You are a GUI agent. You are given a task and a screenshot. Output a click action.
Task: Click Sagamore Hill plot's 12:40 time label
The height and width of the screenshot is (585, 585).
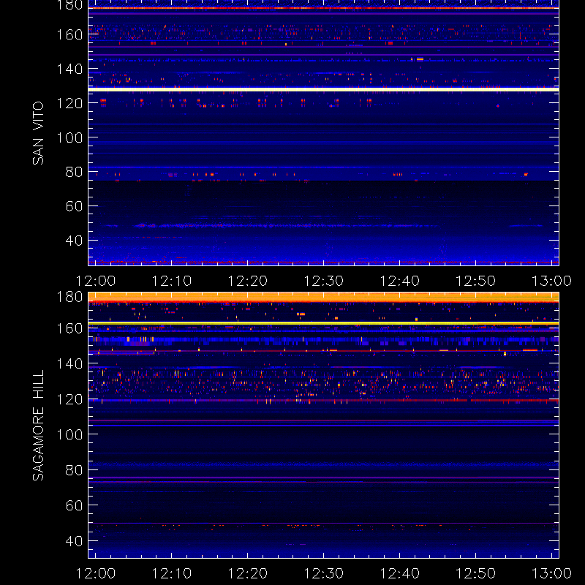(x=400, y=573)
